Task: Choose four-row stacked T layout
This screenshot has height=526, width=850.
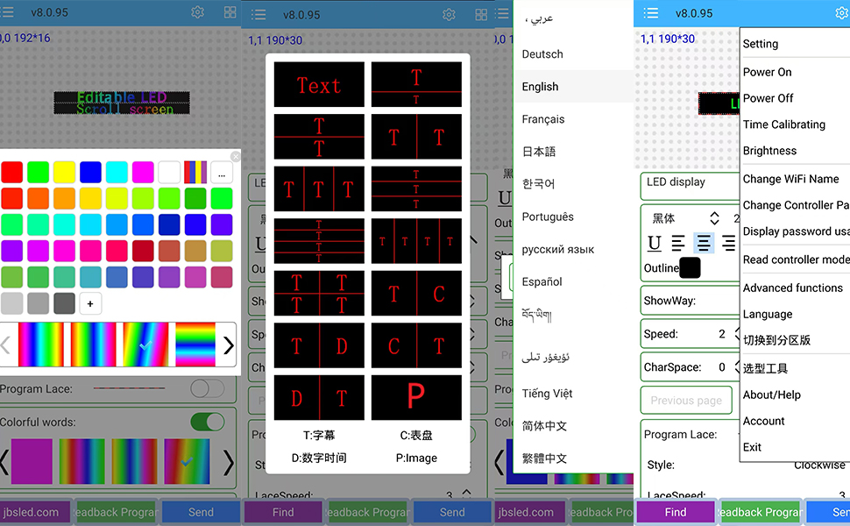Action: [319, 241]
